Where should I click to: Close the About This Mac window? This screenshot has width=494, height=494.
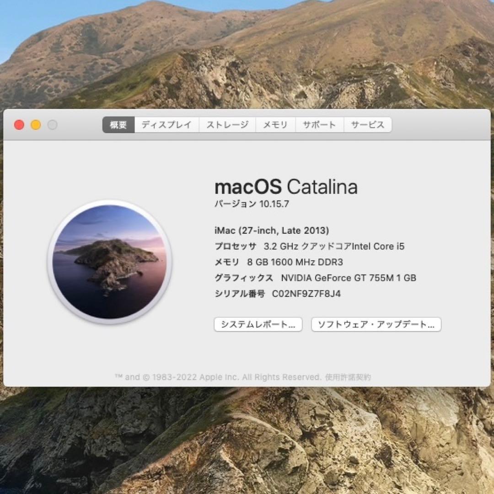click(x=19, y=124)
